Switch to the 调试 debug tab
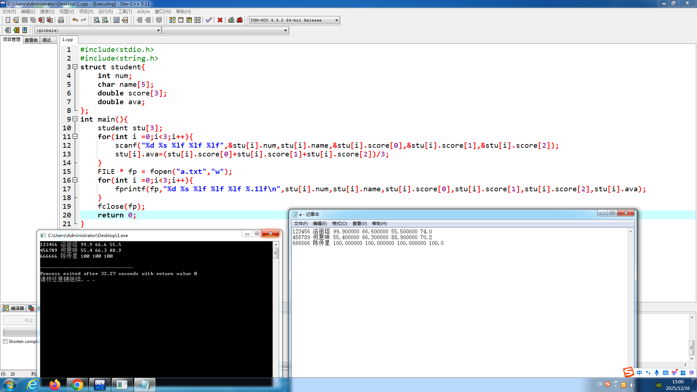The width and height of the screenshot is (697, 392). (46, 40)
